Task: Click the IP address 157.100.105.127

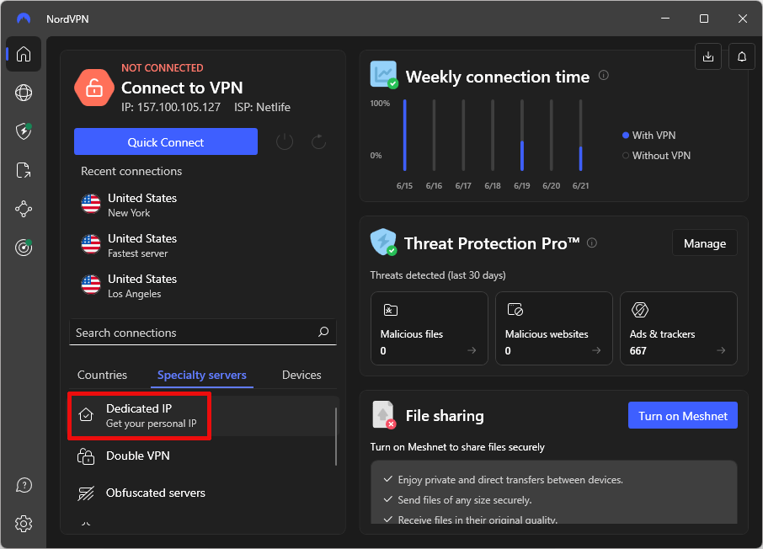Action: [179, 107]
